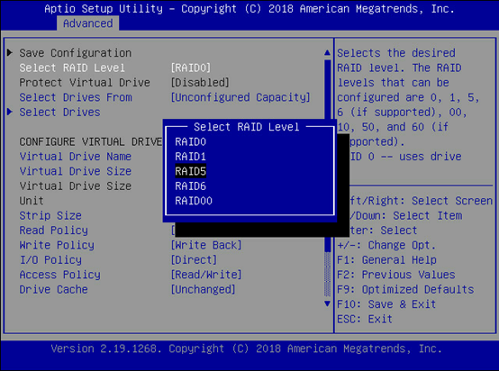Click the arrow beside Select Drives
The image size is (499, 371).
coord(10,112)
